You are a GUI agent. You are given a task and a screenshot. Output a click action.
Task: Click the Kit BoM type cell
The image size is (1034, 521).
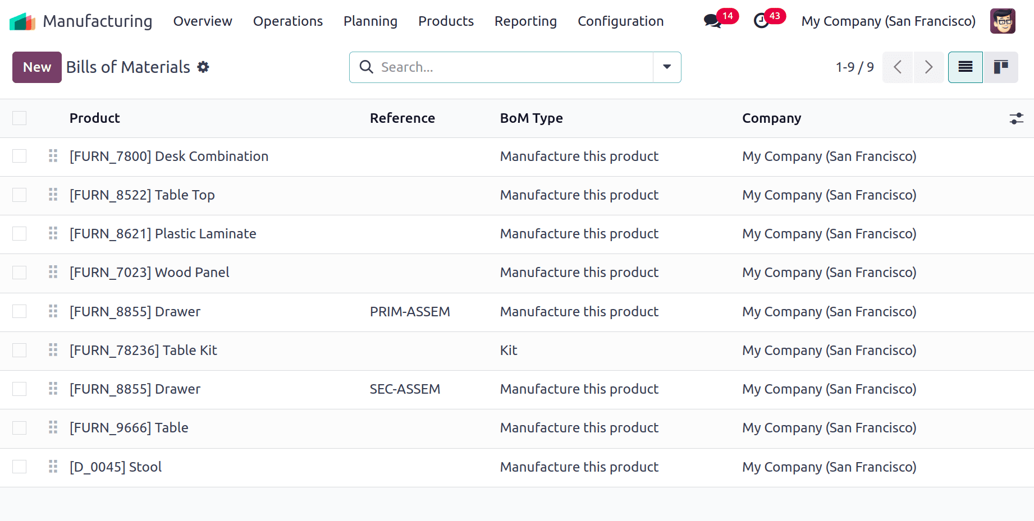[x=509, y=350]
